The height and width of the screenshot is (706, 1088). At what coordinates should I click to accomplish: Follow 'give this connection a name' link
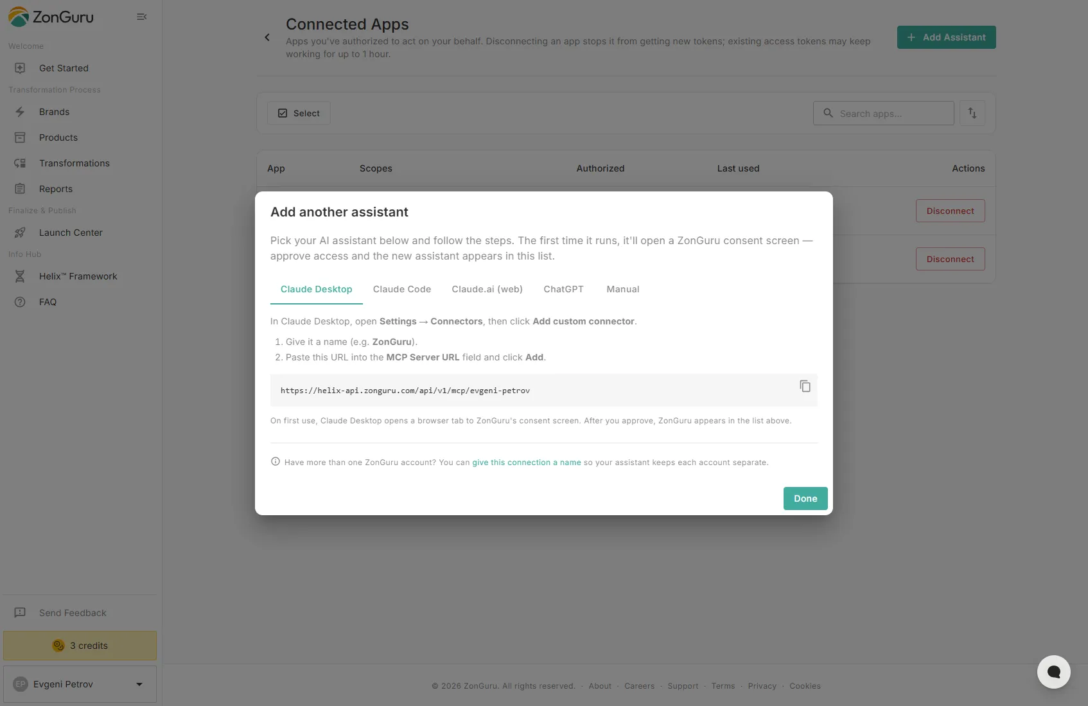coord(527,463)
